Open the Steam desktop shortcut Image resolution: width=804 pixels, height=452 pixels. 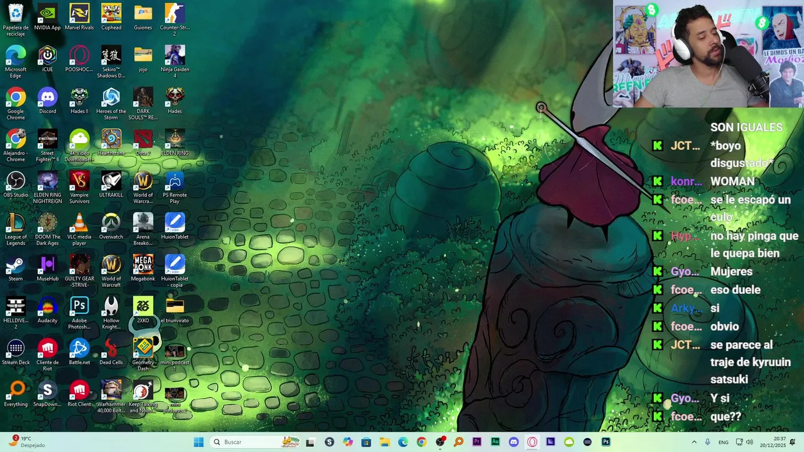16,268
